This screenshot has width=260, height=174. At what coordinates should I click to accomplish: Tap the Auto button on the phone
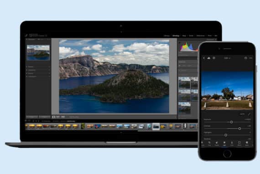pyautogui.click(x=242, y=114)
